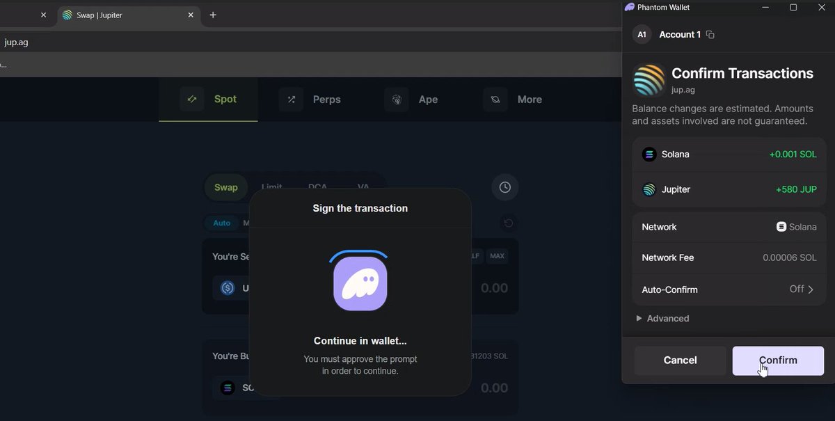Click the Ape tab icon
The height and width of the screenshot is (421, 835).
coord(396,100)
